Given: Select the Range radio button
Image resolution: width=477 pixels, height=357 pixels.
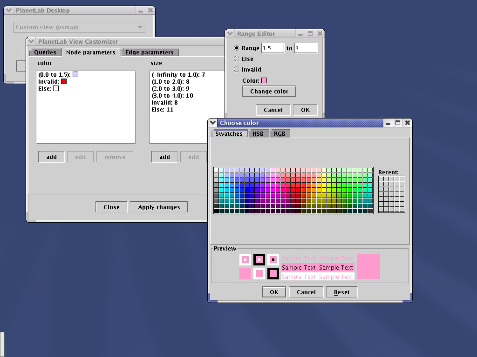Looking at the screenshot, I should pyautogui.click(x=237, y=48).
